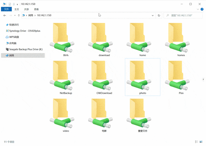Open the Explorer help icon

click(202, 9)
